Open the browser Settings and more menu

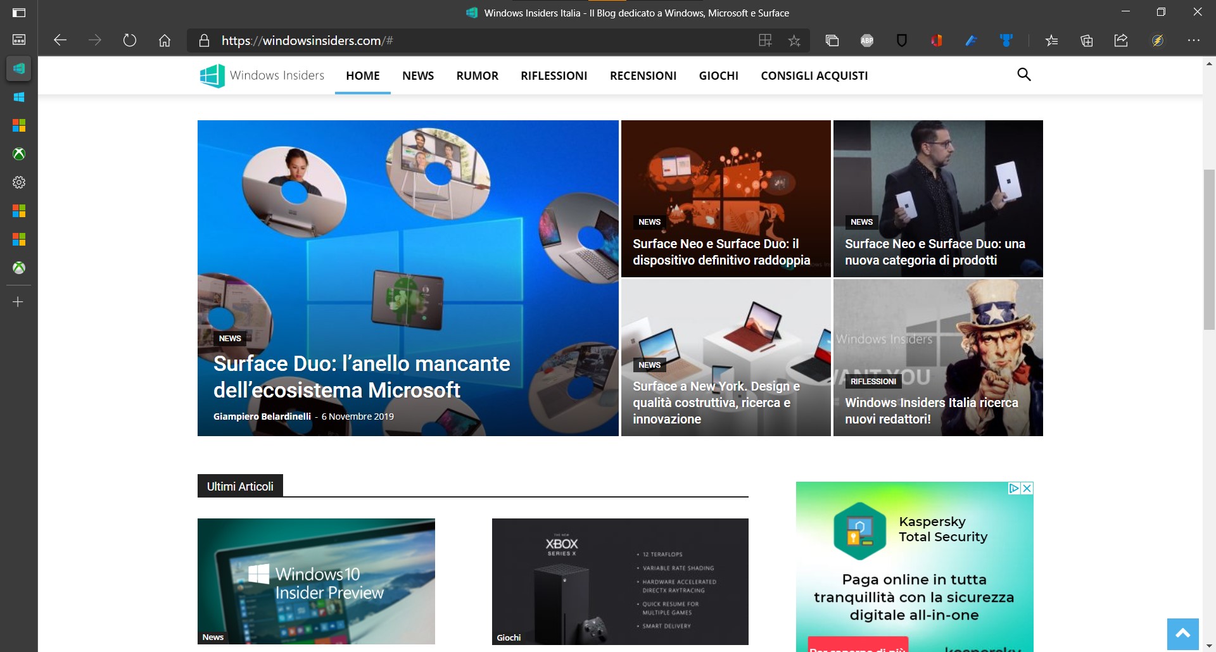click(1194, 41)
